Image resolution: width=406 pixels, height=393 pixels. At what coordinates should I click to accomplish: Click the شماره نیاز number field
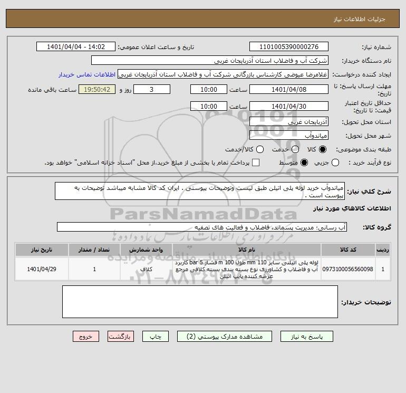[x=289, y=46]
